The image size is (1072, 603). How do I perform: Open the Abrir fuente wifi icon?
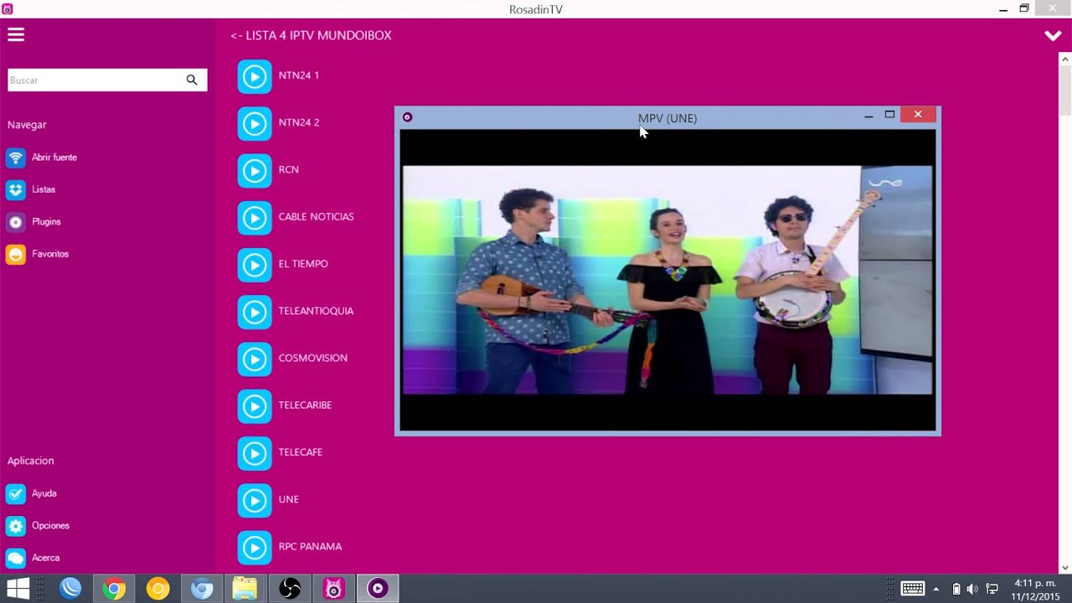click(16, 157)
